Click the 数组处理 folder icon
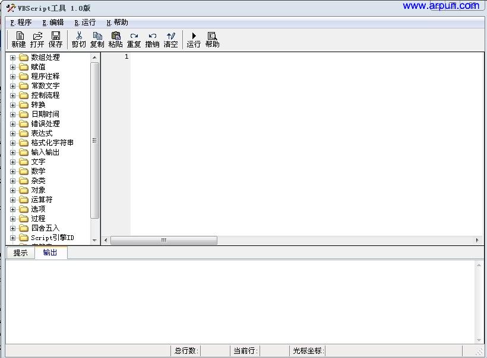Image resolution: width=487 pixels, height=358 pixels. (x=24, y=57)
